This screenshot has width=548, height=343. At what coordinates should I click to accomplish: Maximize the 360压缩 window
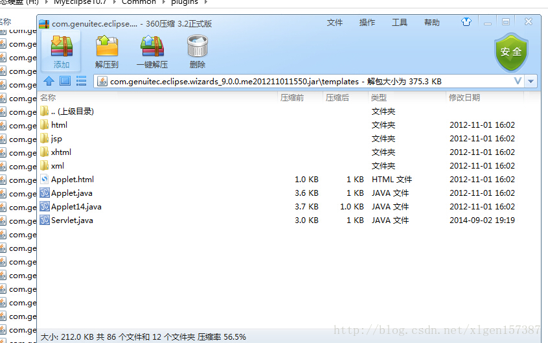pyautogui.click(x=506, y=22)
